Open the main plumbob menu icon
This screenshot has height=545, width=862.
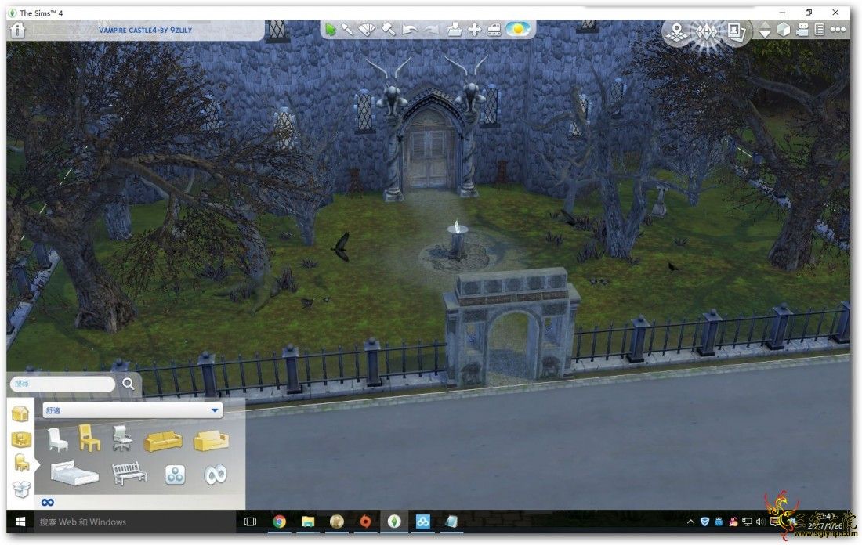click(706, 32)
